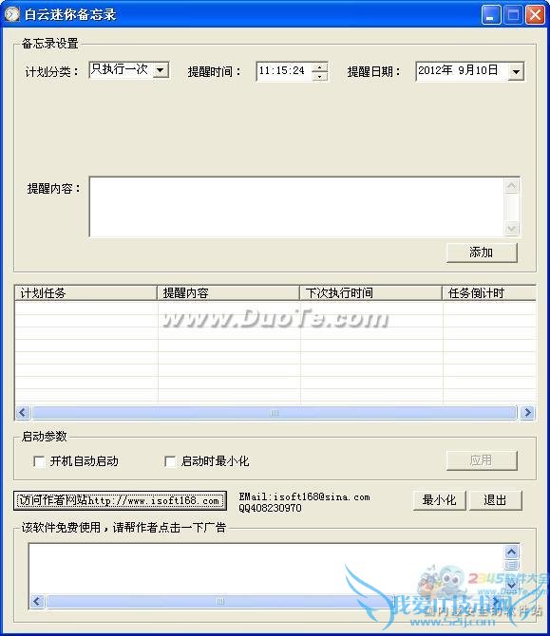Click the 退出 button
This screenshot has height=636, width=550.
tap(495, 500)
